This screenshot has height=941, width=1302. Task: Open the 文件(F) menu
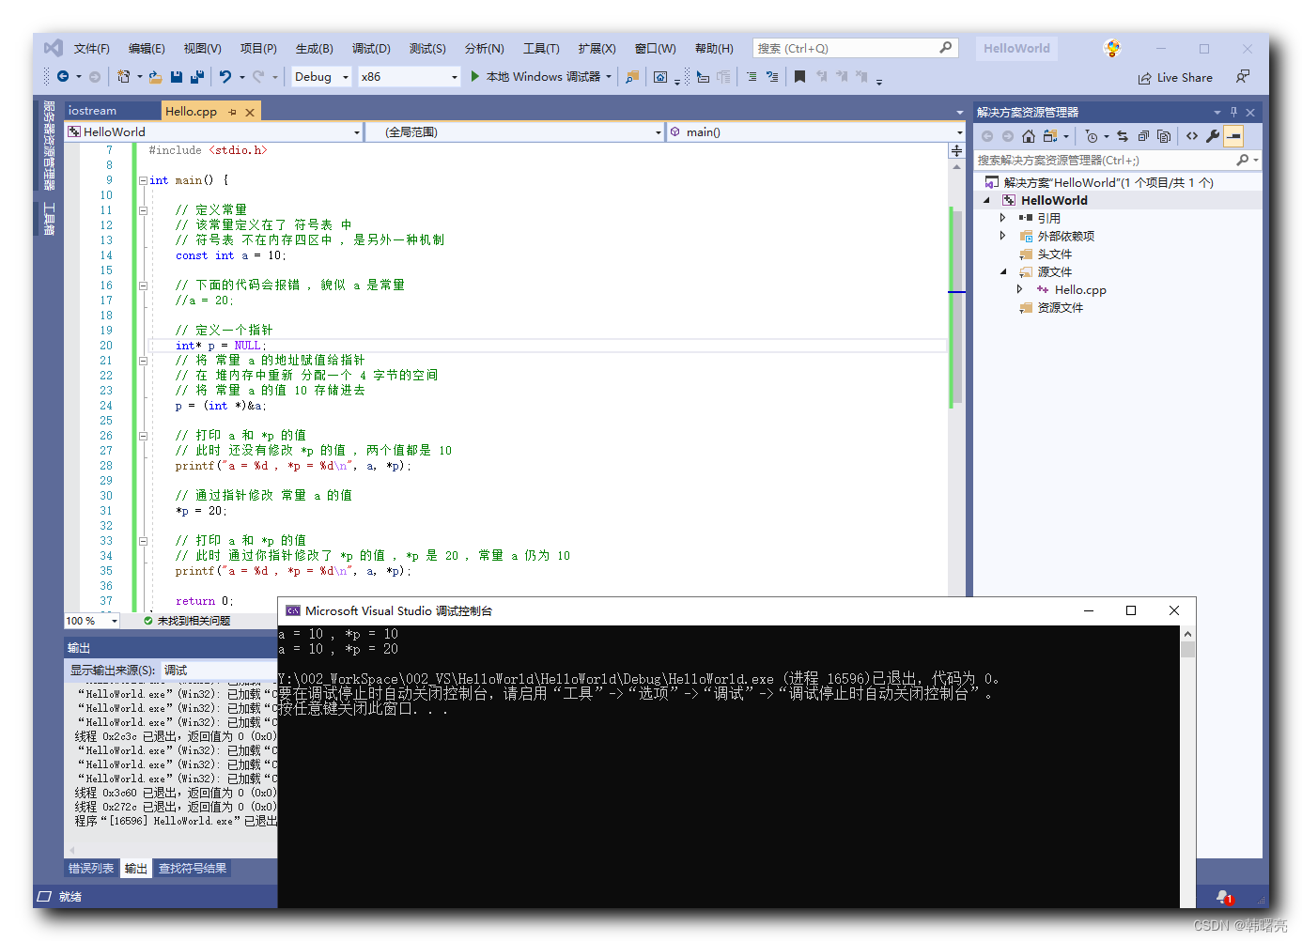point(92,49)
